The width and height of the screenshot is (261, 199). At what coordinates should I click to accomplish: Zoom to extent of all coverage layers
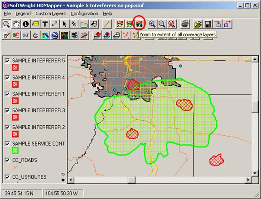[139, 24]
